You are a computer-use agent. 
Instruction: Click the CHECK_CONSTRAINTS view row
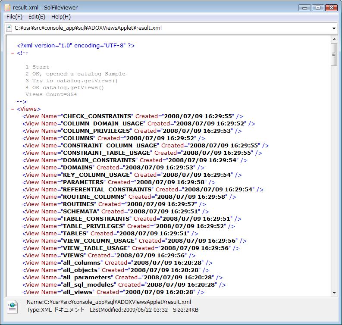pos(132,116)
